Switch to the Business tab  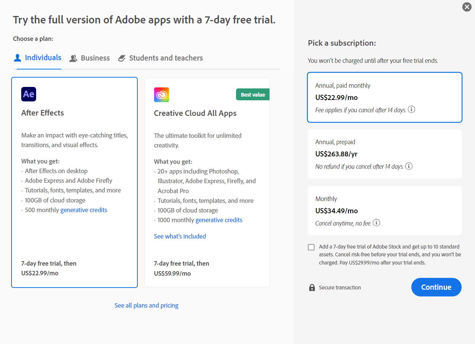[x=90, y=58]
